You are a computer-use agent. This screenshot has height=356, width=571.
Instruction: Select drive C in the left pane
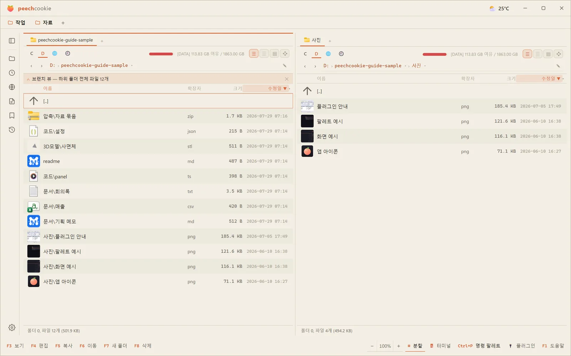tap(32, 53)
